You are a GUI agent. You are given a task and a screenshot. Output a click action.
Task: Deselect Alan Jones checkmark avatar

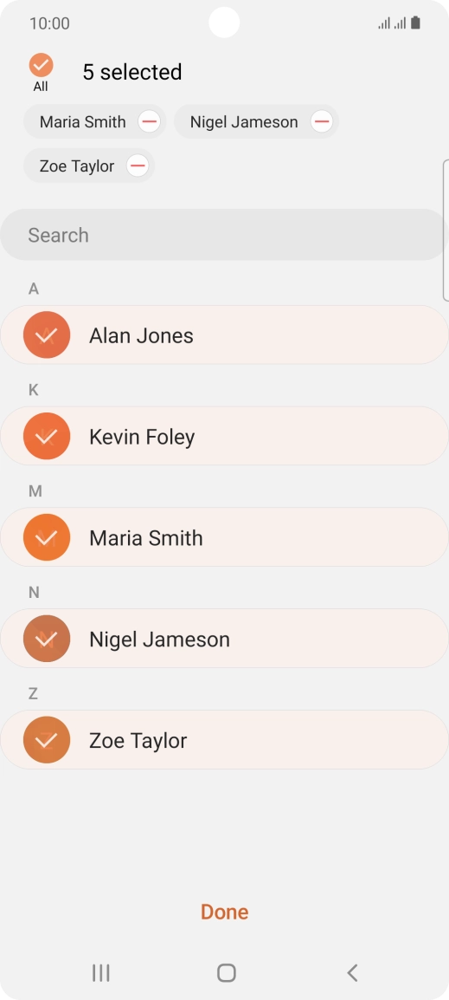47,334
